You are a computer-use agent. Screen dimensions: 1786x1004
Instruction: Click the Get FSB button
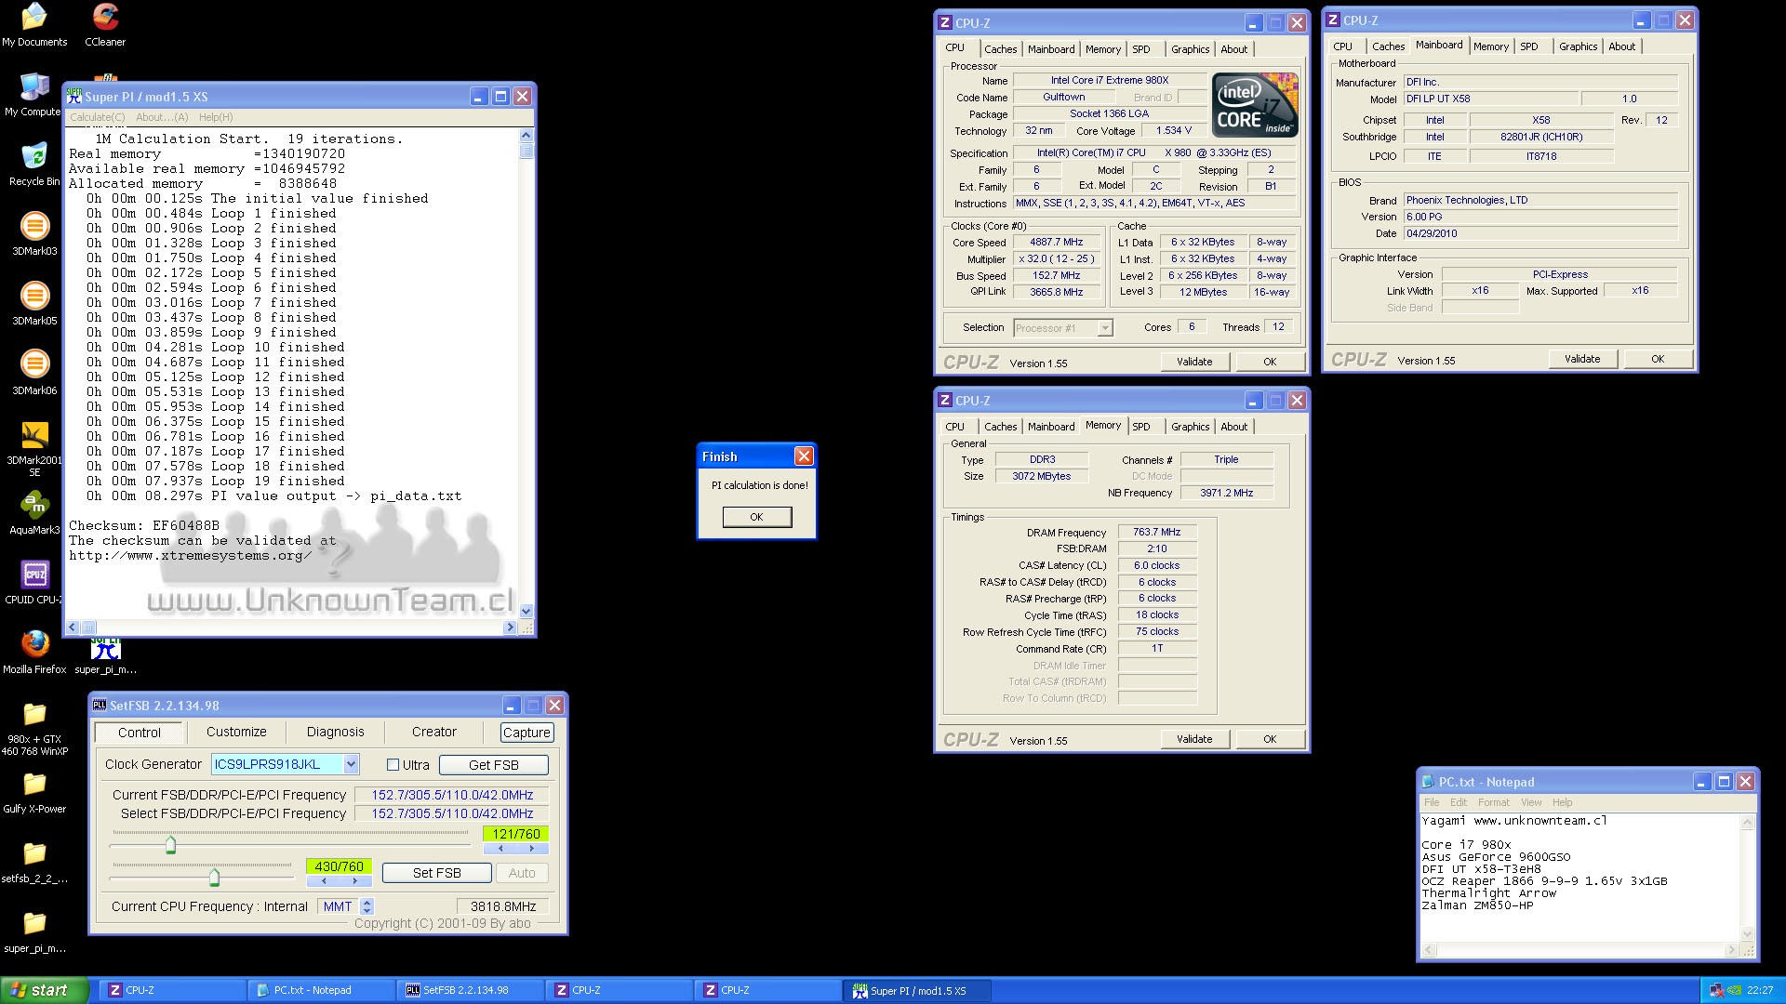tap(493, 765)
